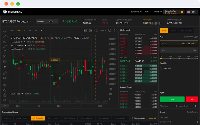This screenshot has height=125, width=200.
Task: Select the brush drawing tool
Action: click(x=5, y=46)
